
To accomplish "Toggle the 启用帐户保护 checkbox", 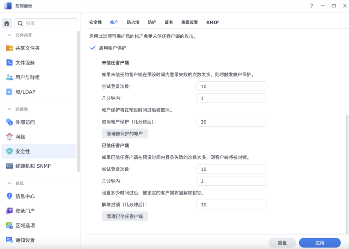I will tap(93, 48).
